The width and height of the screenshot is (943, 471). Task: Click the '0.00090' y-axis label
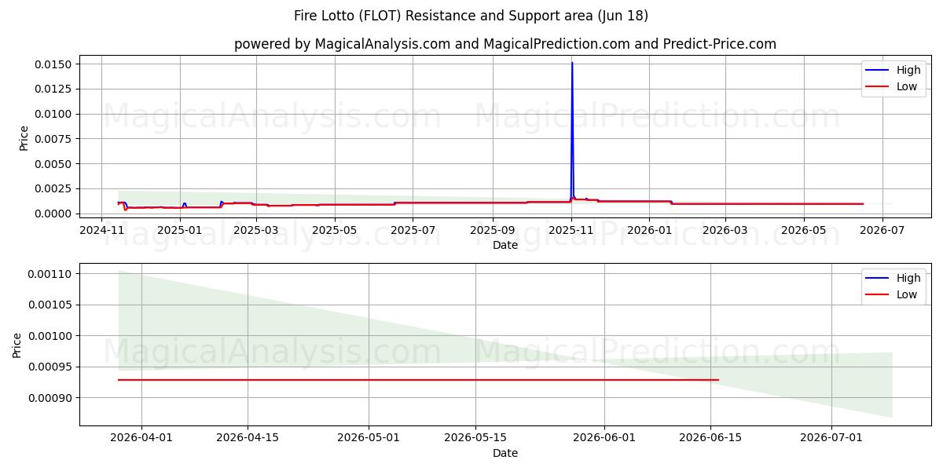[51, 398]
